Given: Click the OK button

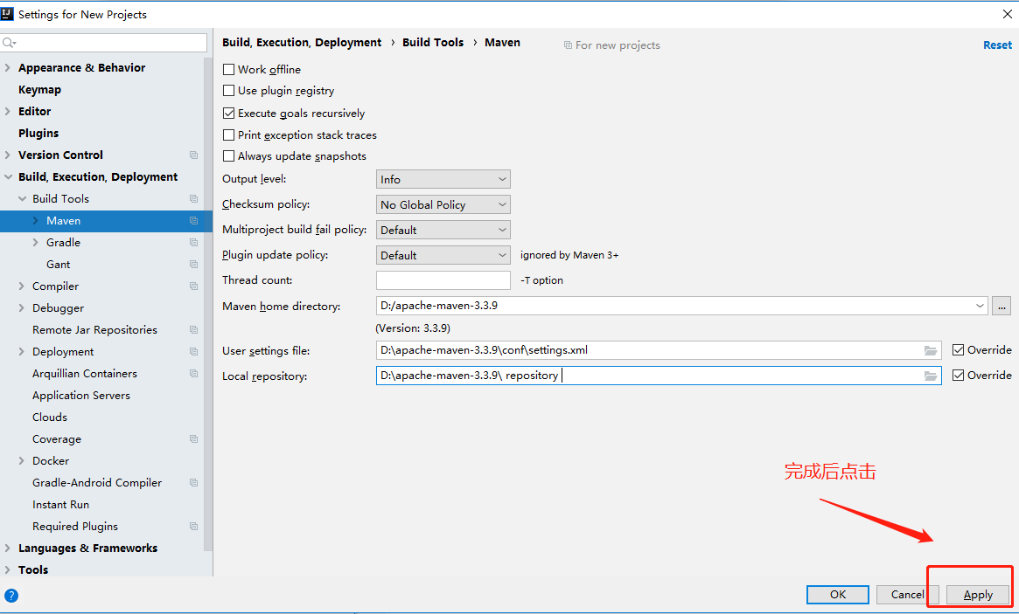Looking at the screenshot, I should [838, 595].
